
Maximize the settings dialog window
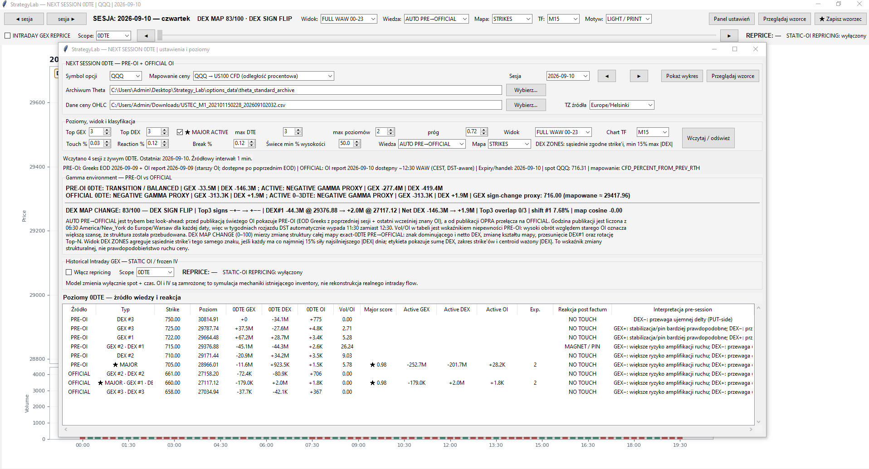click(735, 49)
